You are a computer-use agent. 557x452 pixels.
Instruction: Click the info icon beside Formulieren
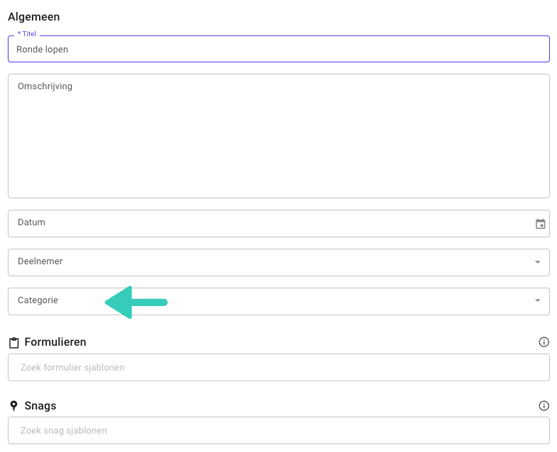pos(544,342)
